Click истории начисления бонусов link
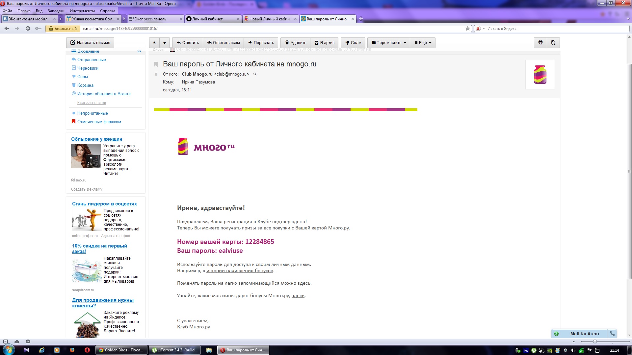632x355 pixels. (x=240, y=271)
